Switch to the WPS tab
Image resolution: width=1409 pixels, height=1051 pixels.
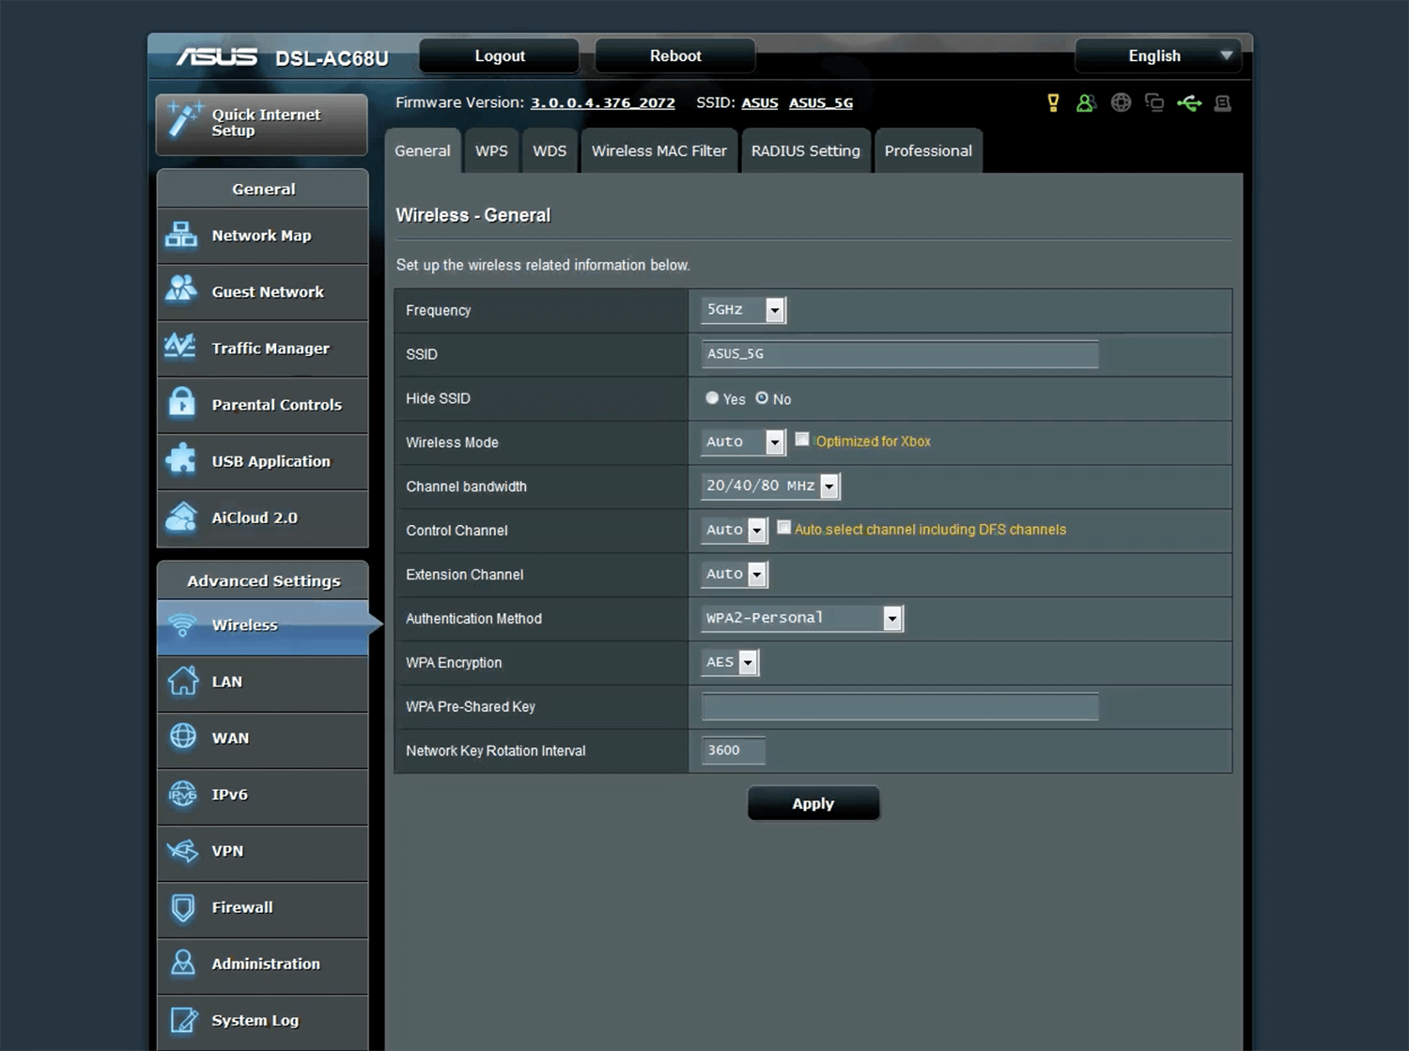[491, 151]
